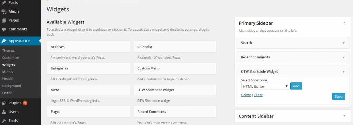Collapse the OTW Shortcode Widget arrow
This screenshot has height=125, width=353.
pyautogui.click(x=344, y=72)
